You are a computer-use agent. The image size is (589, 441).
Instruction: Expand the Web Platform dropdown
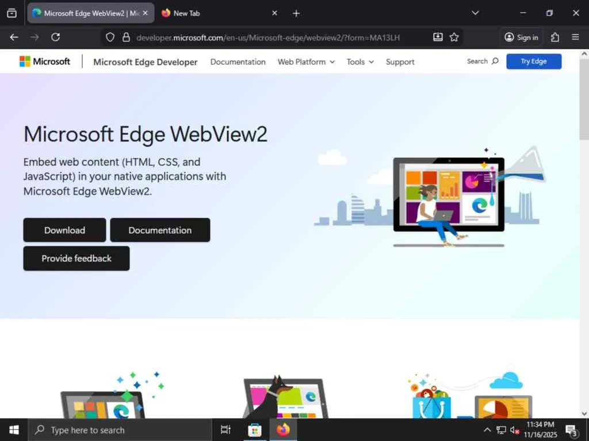(x=306, y=62)
